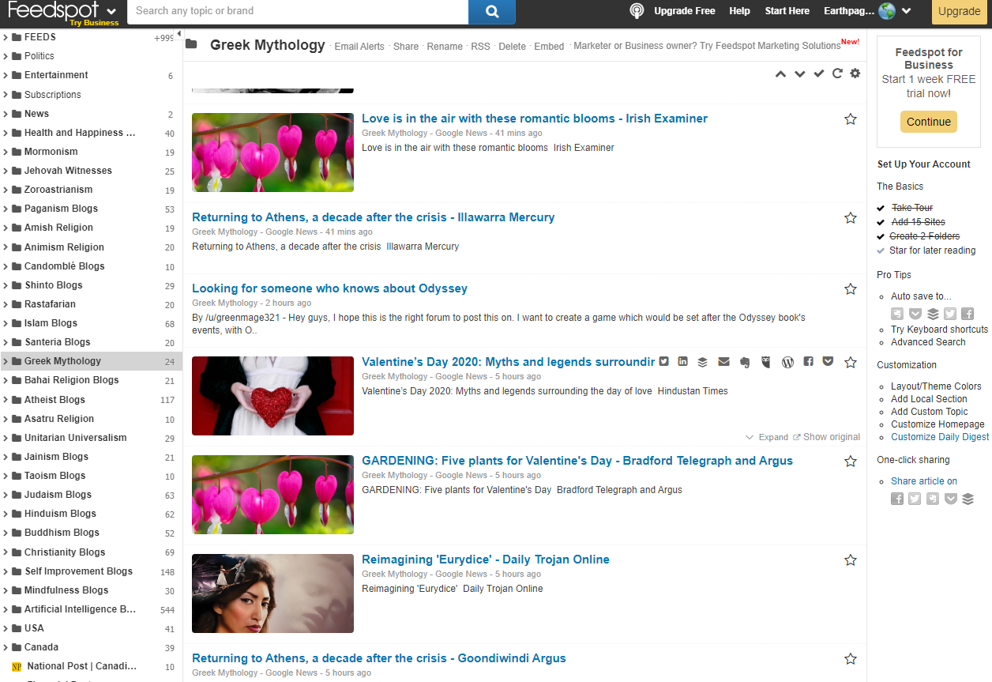Go to next article with down arrow
992x682 pixels.
click(x=799, y=73)
